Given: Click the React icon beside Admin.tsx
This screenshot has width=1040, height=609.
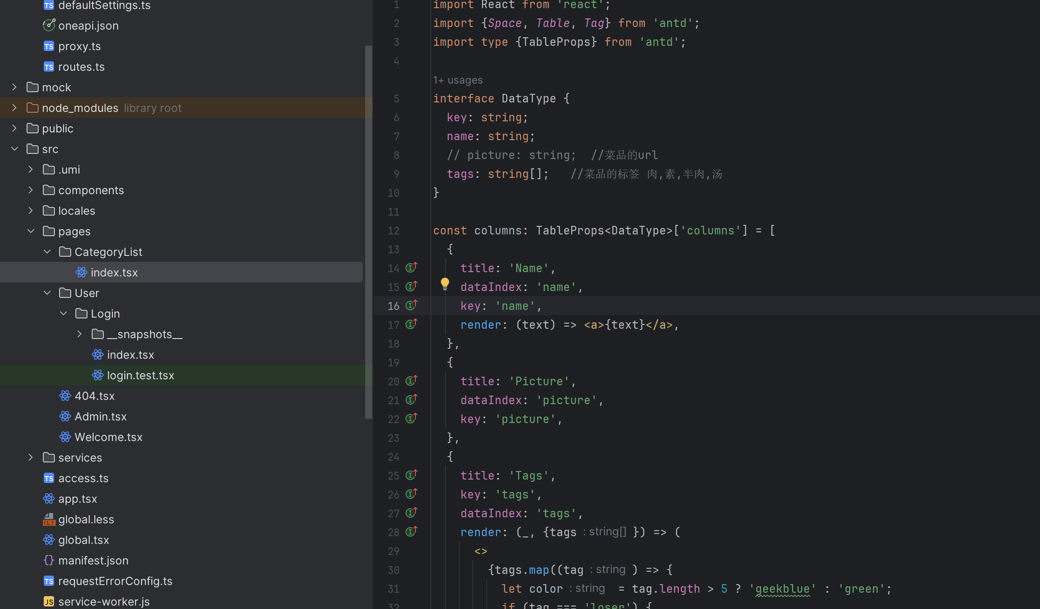Looking at the screenshot, I should coord(65,417).
